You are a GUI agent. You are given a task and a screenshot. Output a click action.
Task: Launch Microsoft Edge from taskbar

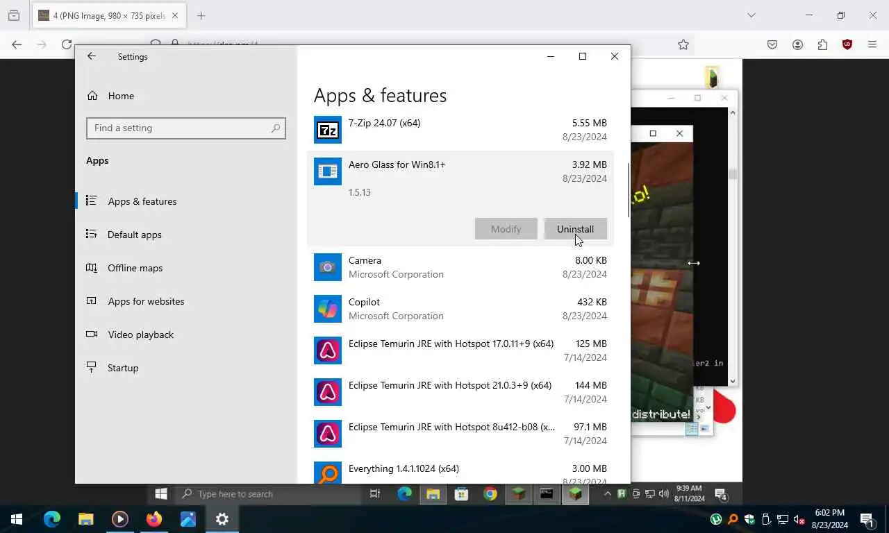point(52,519)
